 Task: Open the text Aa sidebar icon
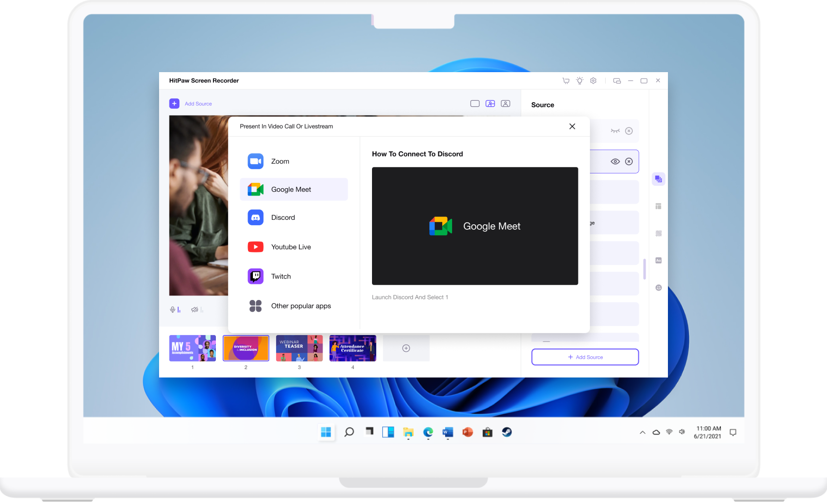pos(659,260)
